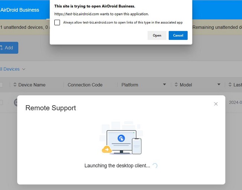The image size is (242, 190).
Task: Sort by the Last column arrows
Action: click(x=230, y=84)
